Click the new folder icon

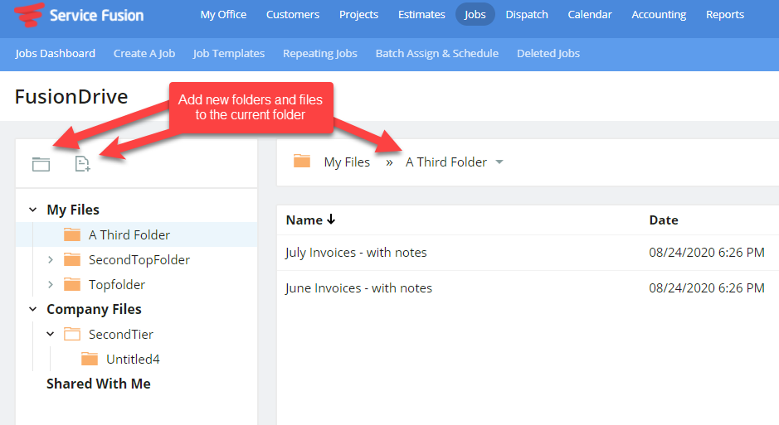pyautogui.click(x=41, y=164)
